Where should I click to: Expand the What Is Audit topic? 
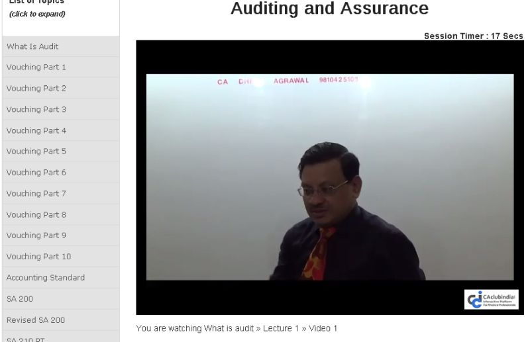(61, 46)
